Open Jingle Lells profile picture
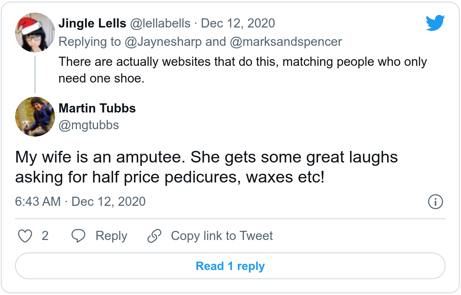The width and height of the screenshot is (461, 295). pos(35,32)
